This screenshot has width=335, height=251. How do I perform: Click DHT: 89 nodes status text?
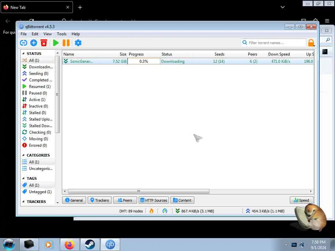(x=131, y=211)
